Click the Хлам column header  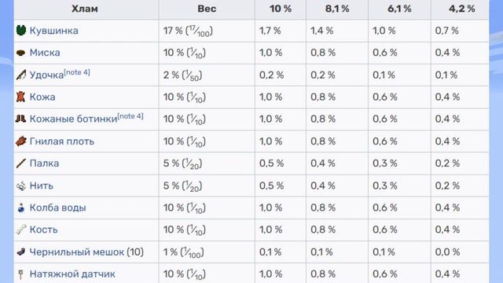pos(86,9)
